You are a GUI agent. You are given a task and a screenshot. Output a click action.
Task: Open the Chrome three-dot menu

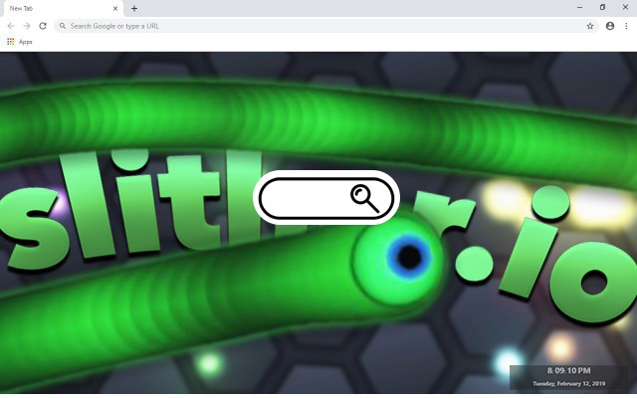coord(626,26)
